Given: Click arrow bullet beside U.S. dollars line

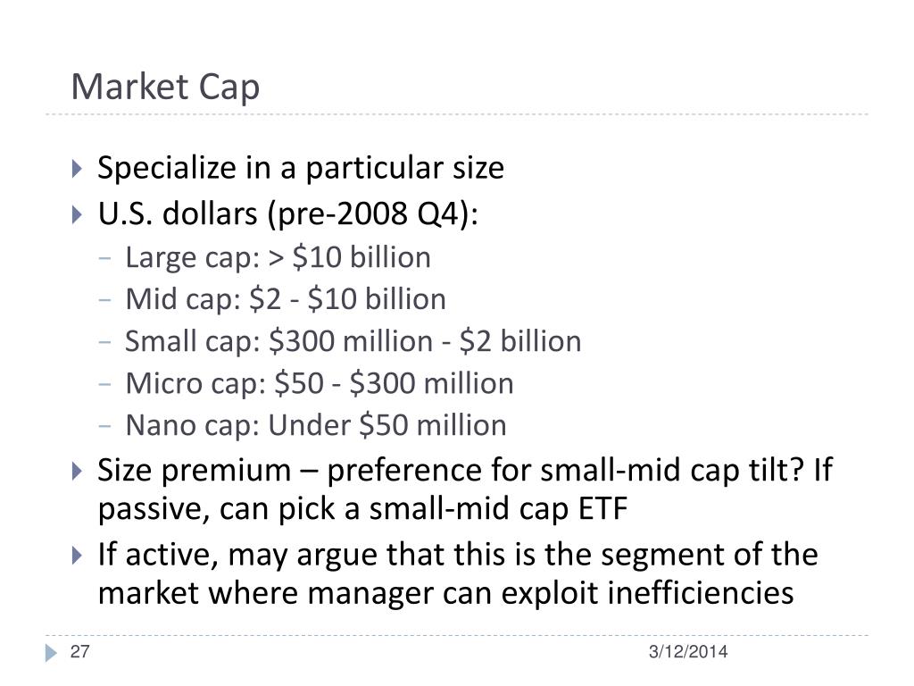Looking at the screenshot, I should pos(77,214).
